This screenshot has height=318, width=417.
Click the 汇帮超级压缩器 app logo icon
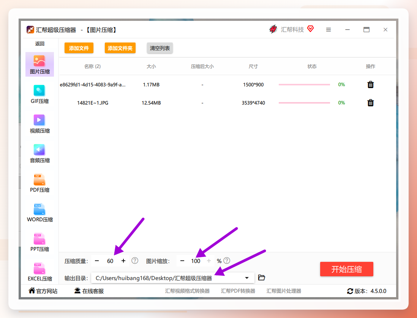[x=30, y=30]
